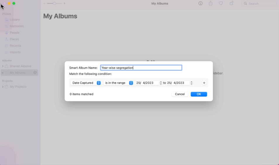Select Shared Albums in sidebar
Image resolution: width=279 pixels, height=165 pixels.
pos(20,66)
